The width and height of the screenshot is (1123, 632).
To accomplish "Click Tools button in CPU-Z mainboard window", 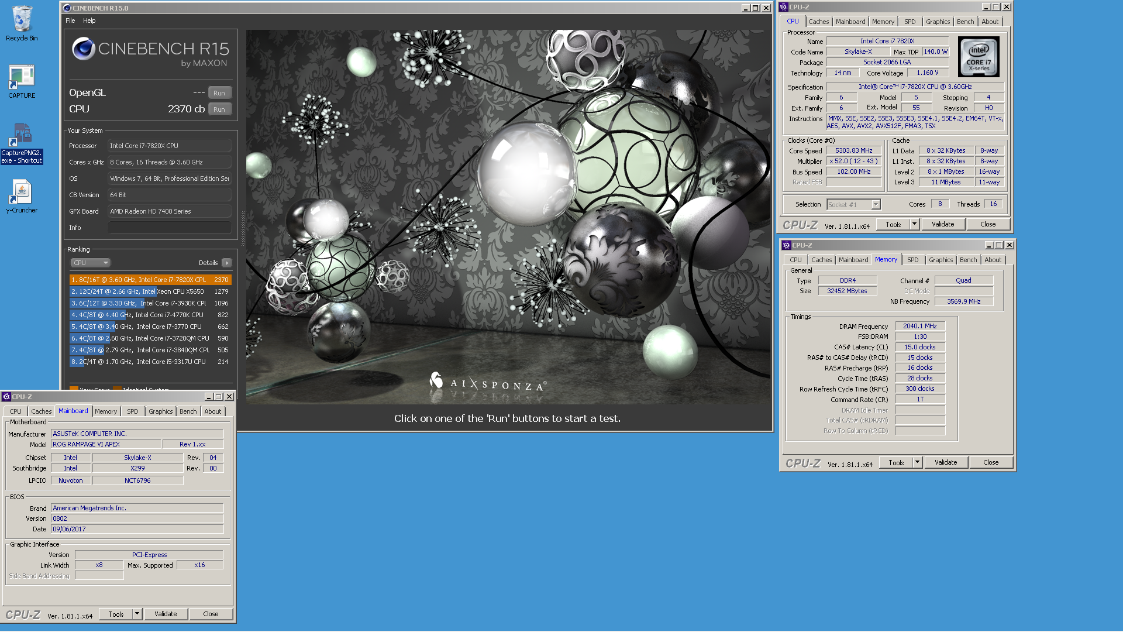I will (116, 614).
